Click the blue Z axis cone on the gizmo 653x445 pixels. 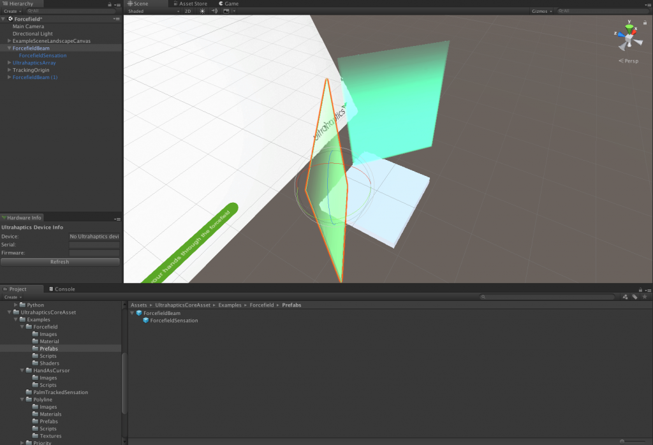pyautogui.click(x=621, y=35)
